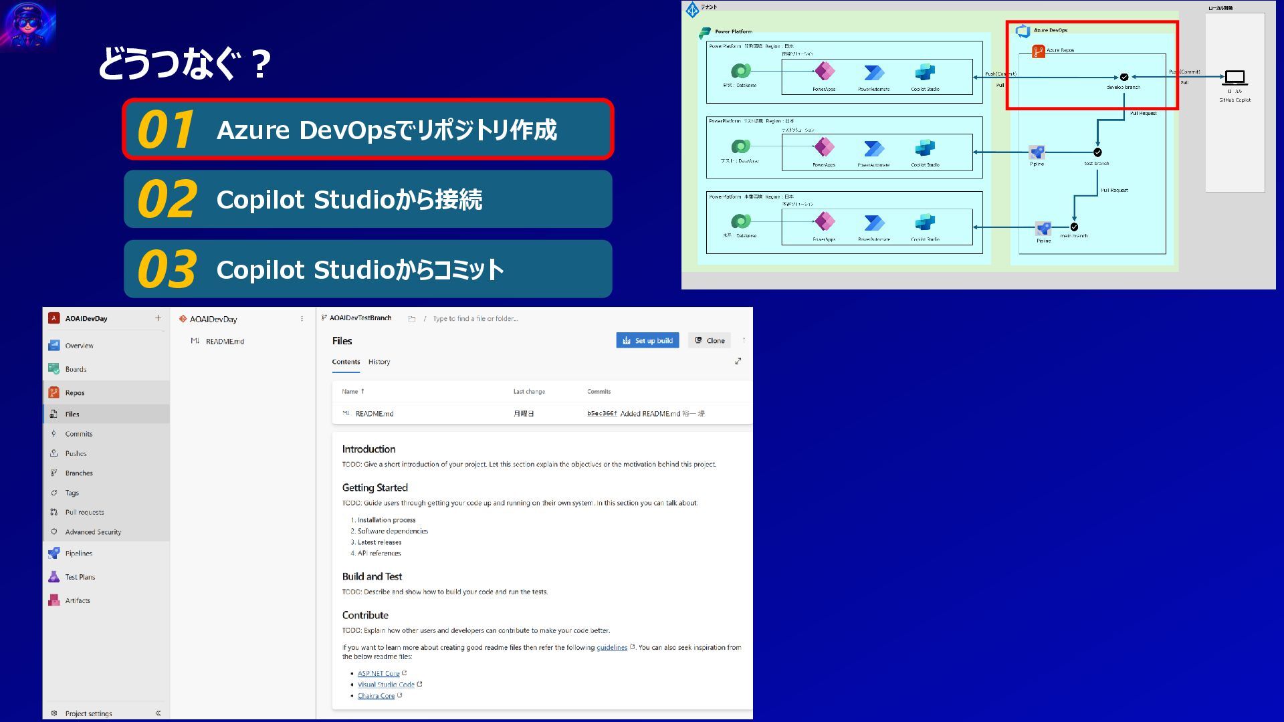Click the 'Build and Test' heading
Viewport: 1284px width, 722px height.
(x=372, y=576)
